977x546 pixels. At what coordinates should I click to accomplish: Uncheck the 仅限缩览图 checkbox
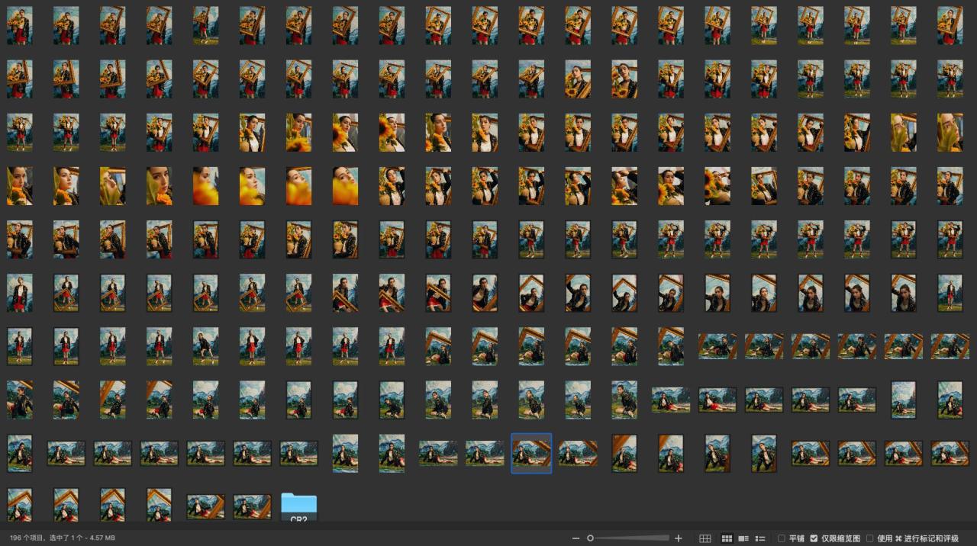pyautogui.click(x=814, y=538)
